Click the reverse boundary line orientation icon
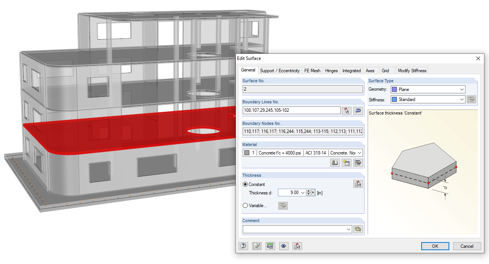Screen dimensions: 489x264 click(x=358, y=111)
